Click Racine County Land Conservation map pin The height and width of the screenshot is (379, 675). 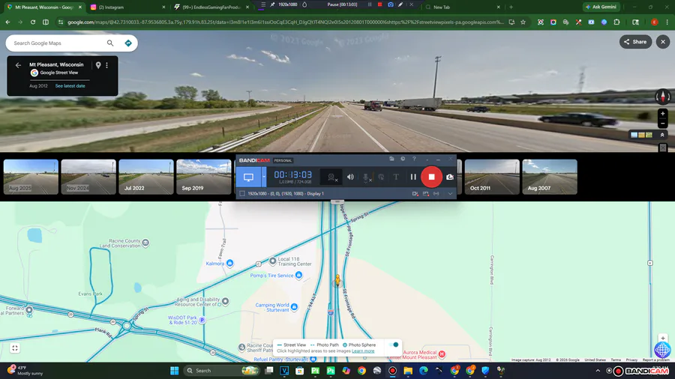tap(145, 243)
